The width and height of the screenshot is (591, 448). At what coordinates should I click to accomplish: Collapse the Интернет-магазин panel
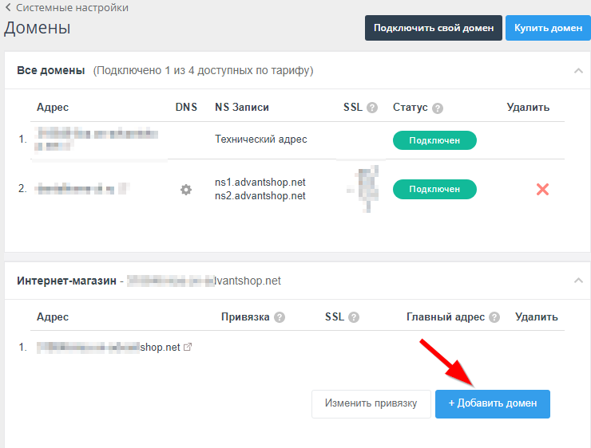(x=577, y=281)
